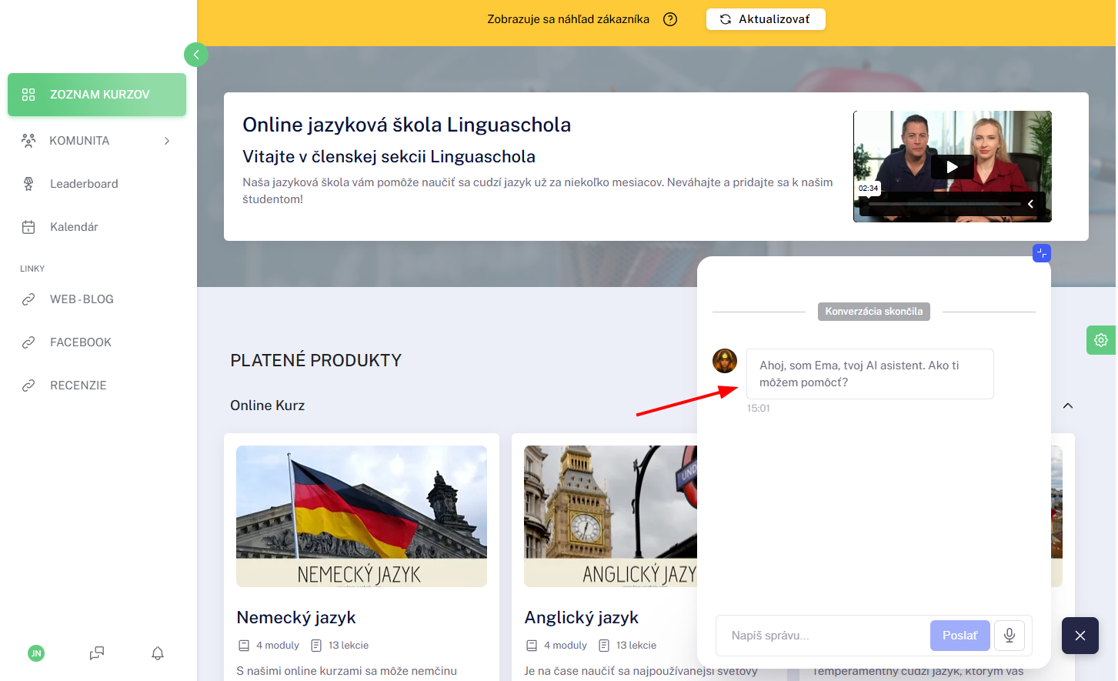Open help icon next to náhľad zákazníka
The image size is (1118, 681).
[x=670, y=19]
